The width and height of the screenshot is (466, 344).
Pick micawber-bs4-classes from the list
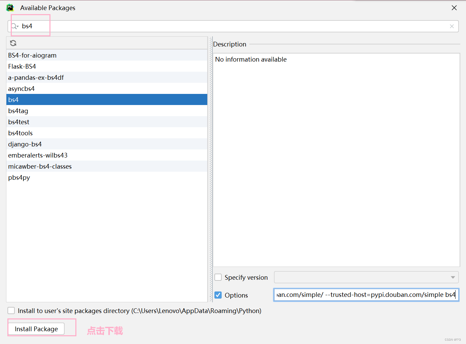[107, 166]
